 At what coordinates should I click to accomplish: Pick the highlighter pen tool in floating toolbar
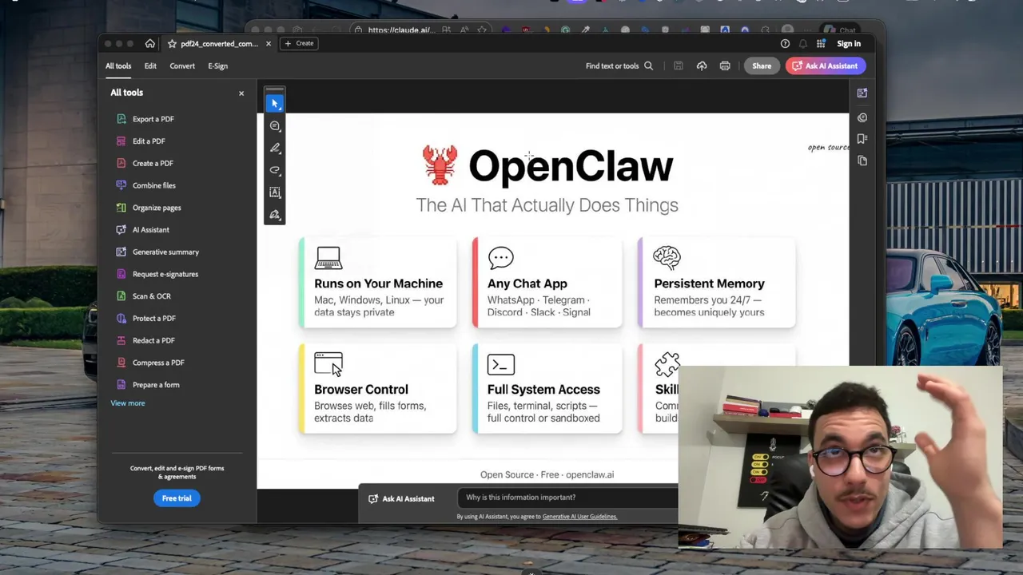275,149
